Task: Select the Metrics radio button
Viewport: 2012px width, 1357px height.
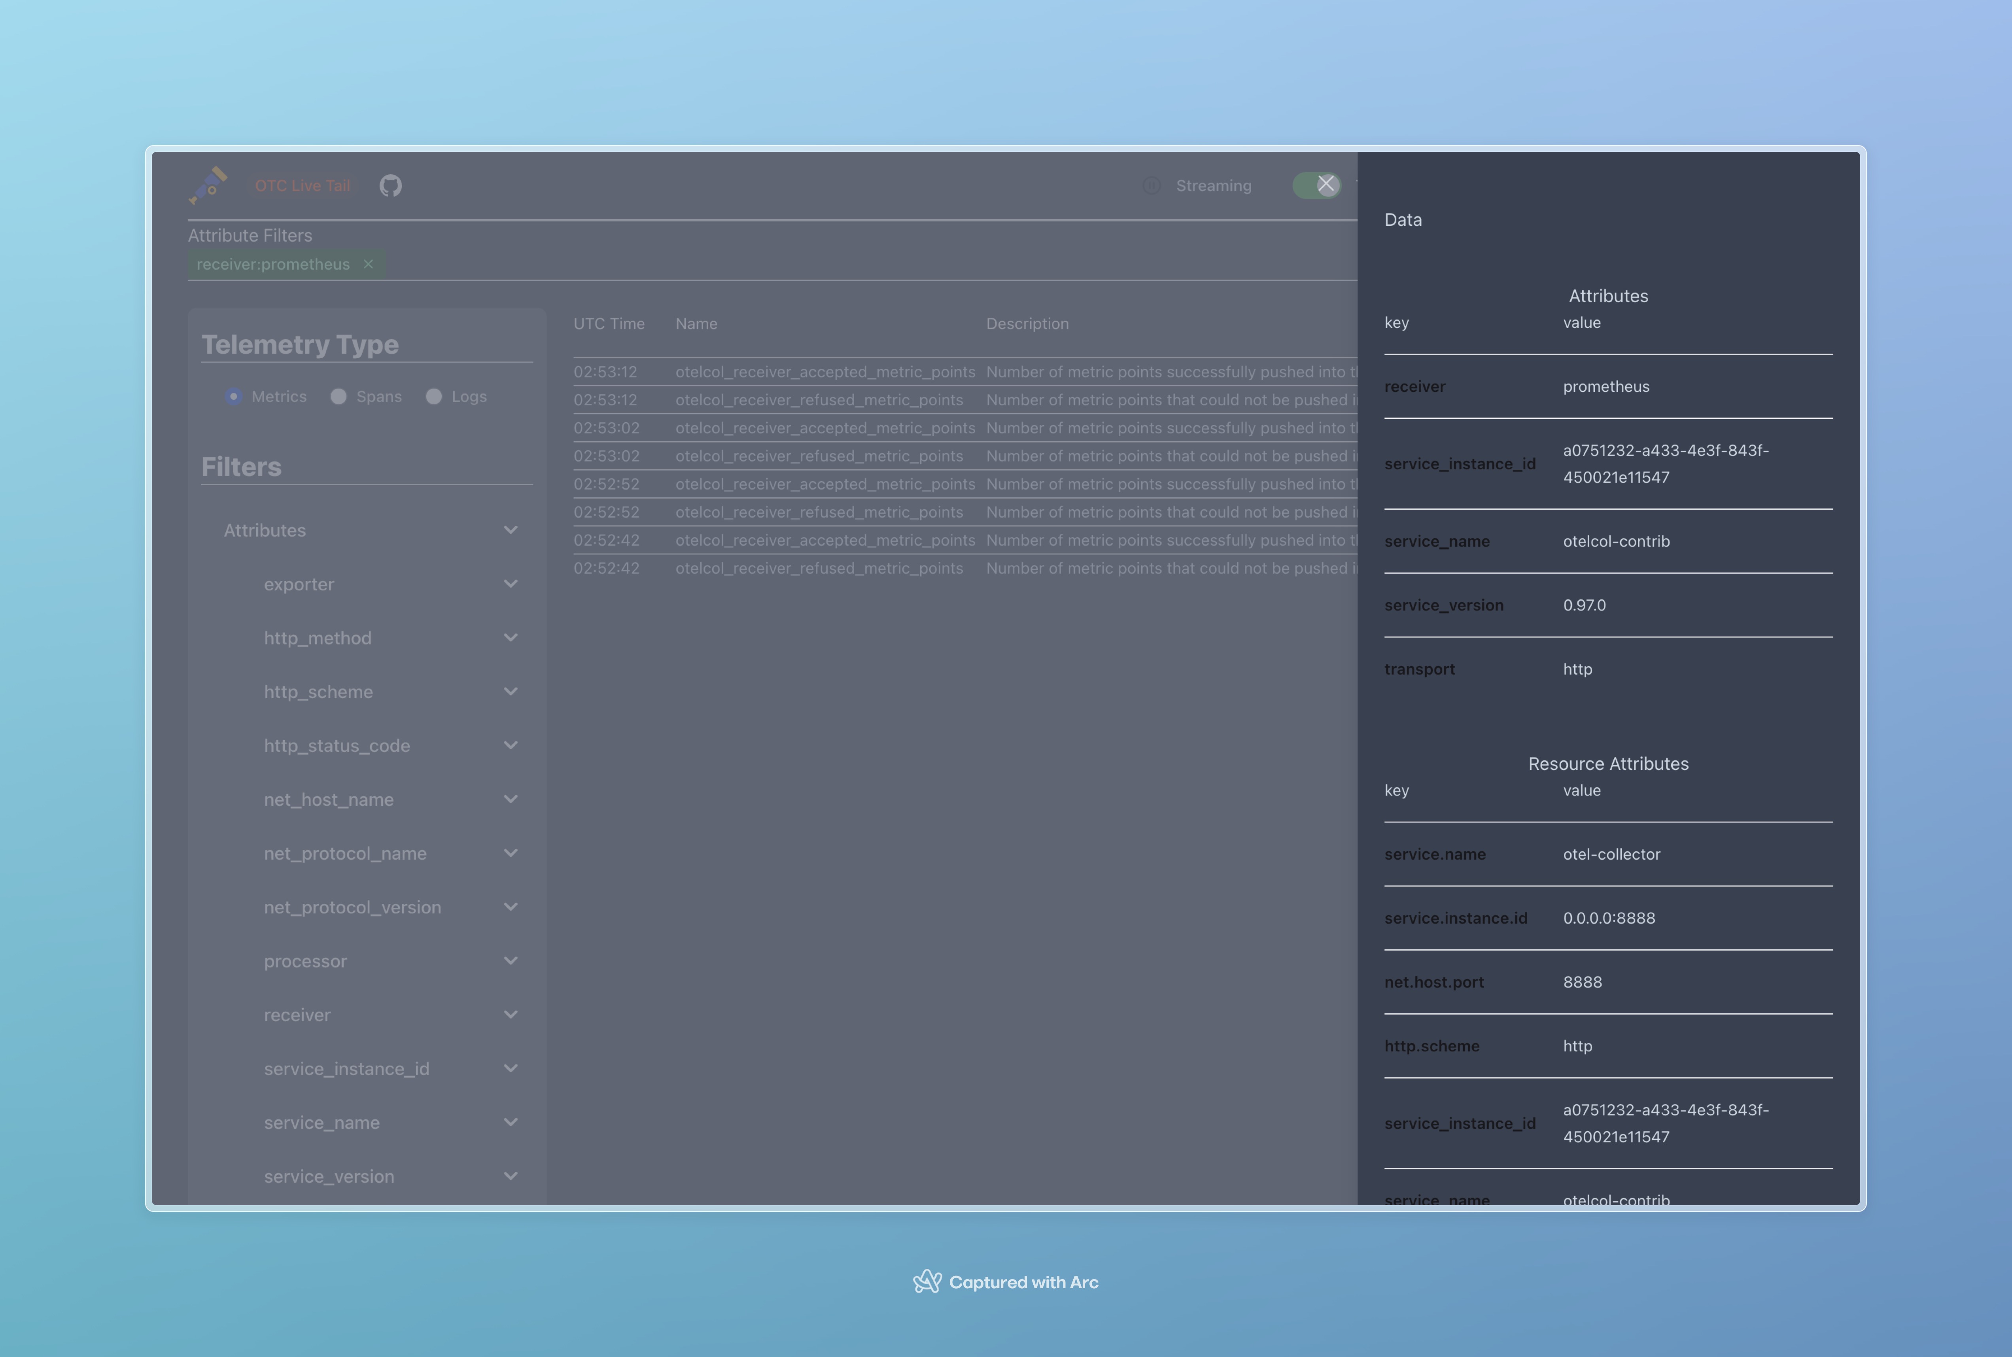Action: pos(234,396)
